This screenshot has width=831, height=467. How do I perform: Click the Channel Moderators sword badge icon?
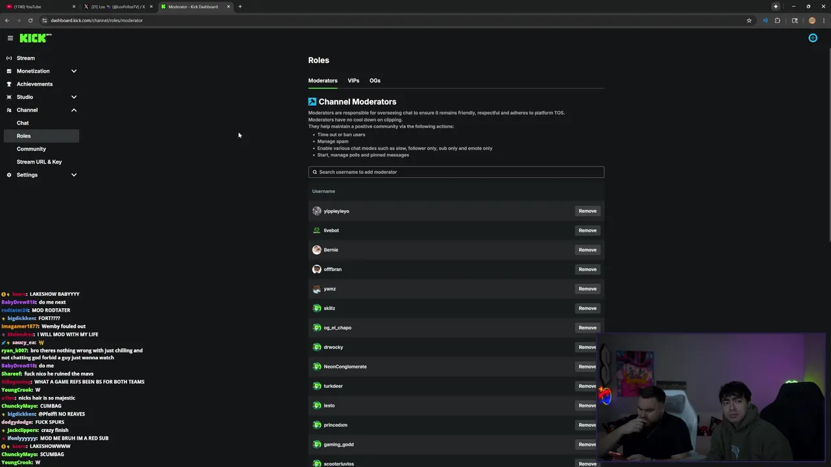click(312, 101)
